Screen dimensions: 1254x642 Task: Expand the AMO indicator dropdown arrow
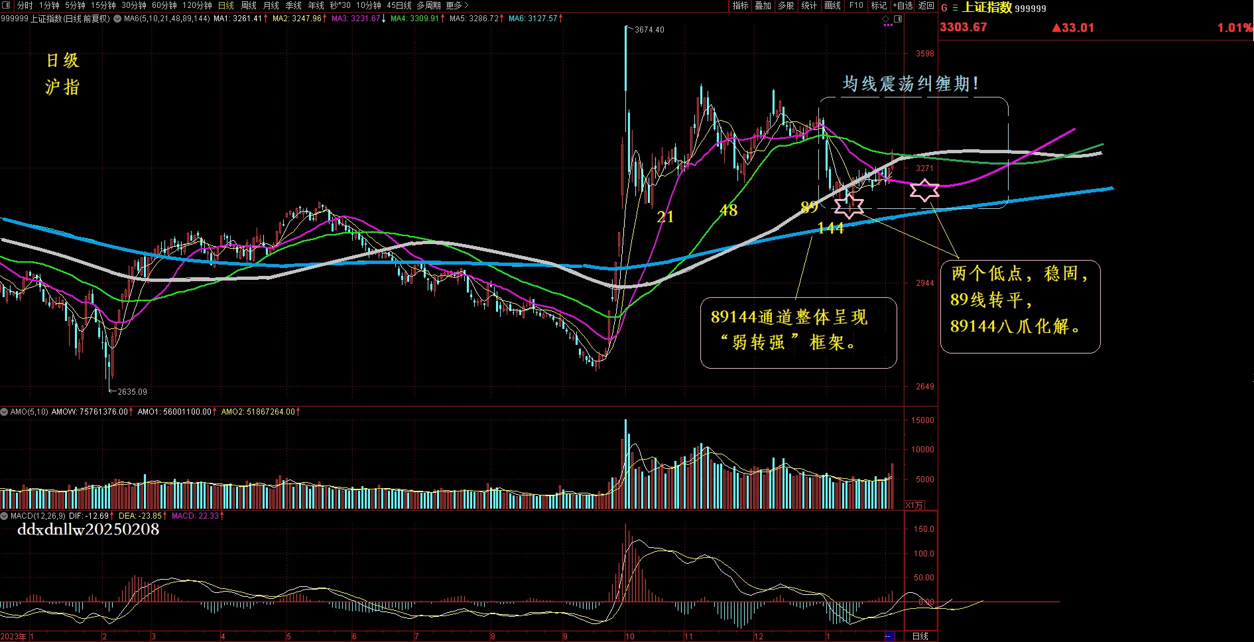point(5,412)
